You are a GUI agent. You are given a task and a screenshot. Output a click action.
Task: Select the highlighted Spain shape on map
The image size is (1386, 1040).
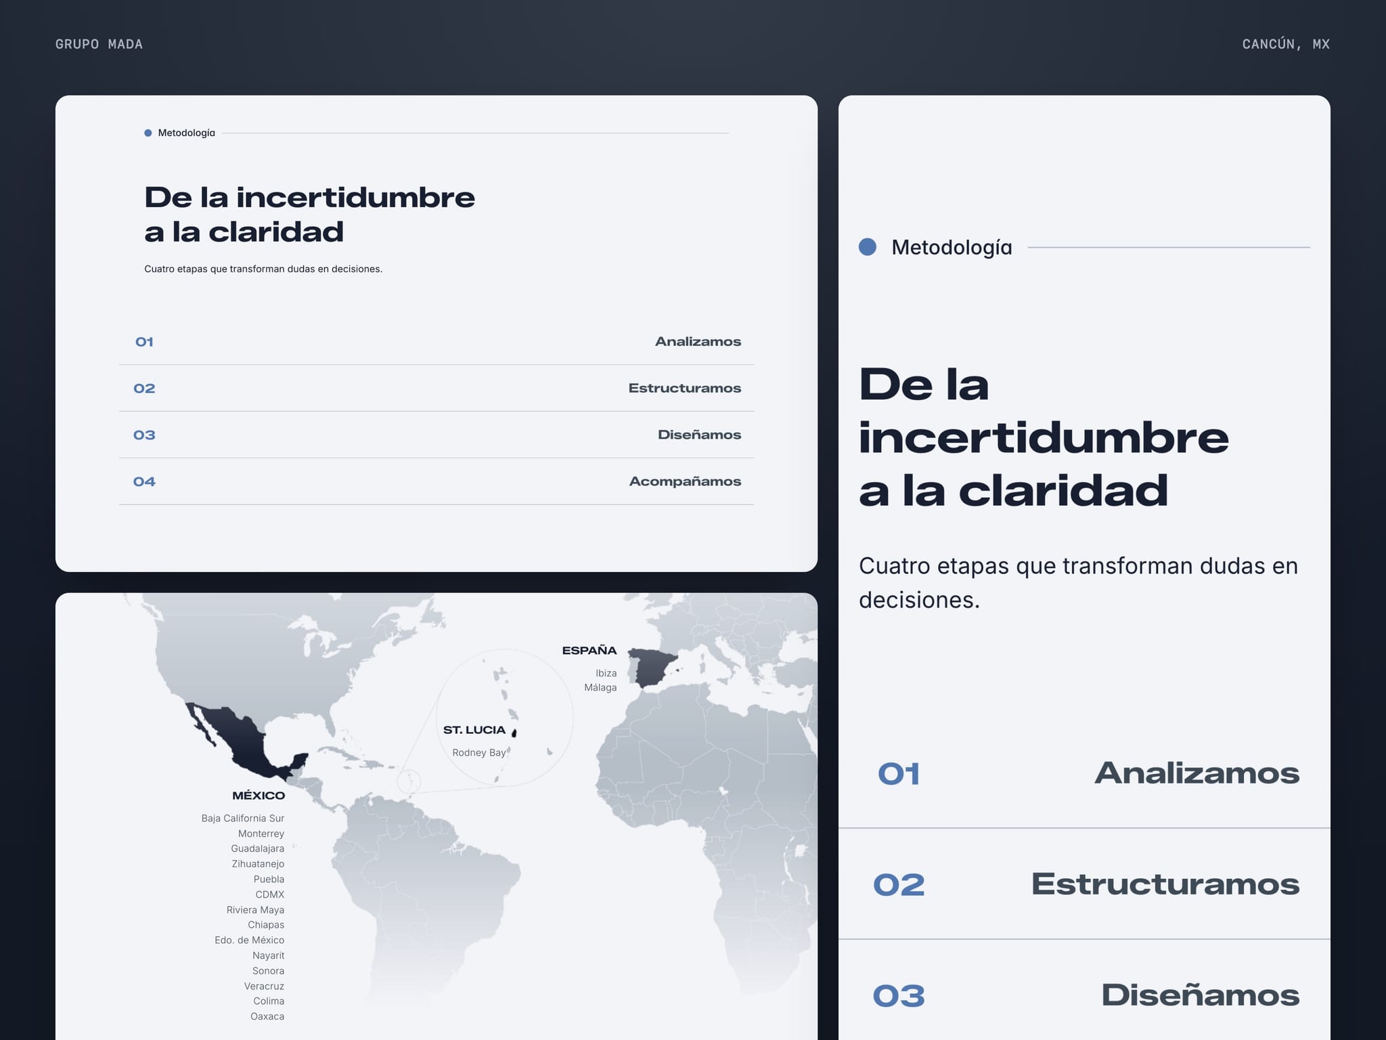[652, 668]
